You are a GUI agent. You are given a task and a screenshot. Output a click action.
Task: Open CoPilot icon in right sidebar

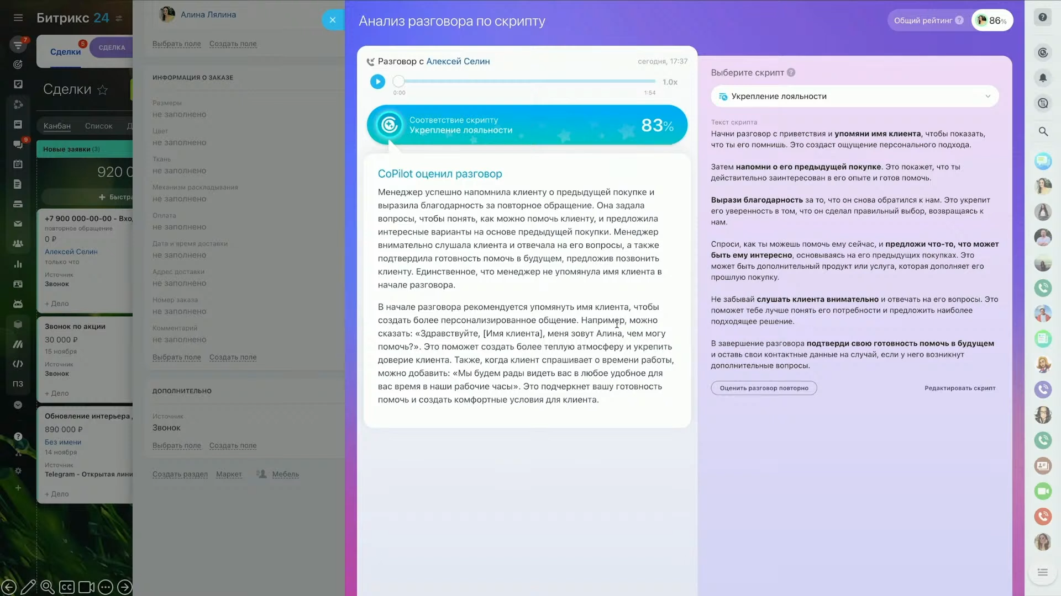[x=1043, y=52]
